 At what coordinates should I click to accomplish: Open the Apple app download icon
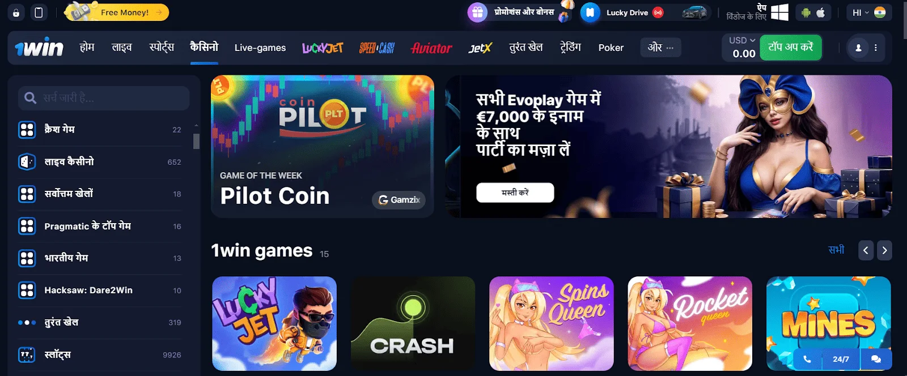[821, 12]
